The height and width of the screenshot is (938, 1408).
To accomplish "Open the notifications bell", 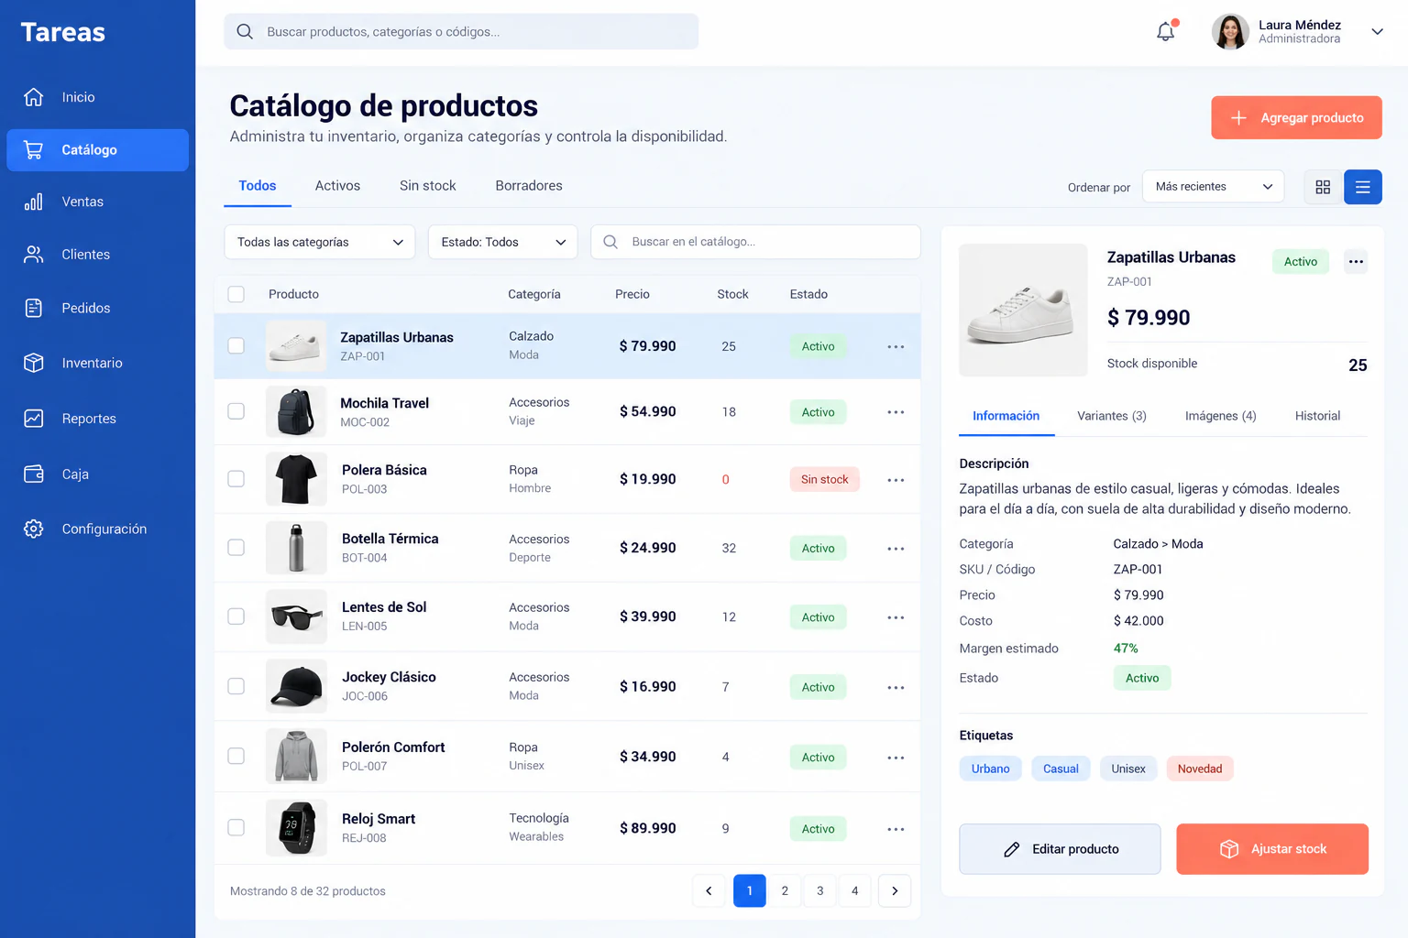I will (x=1165, y=31).
